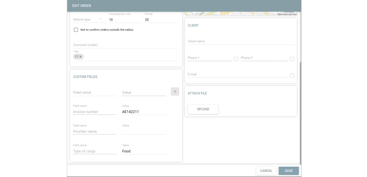Click the Priority field with value 20
Screen dimensions: 367x177
(161, 20)
